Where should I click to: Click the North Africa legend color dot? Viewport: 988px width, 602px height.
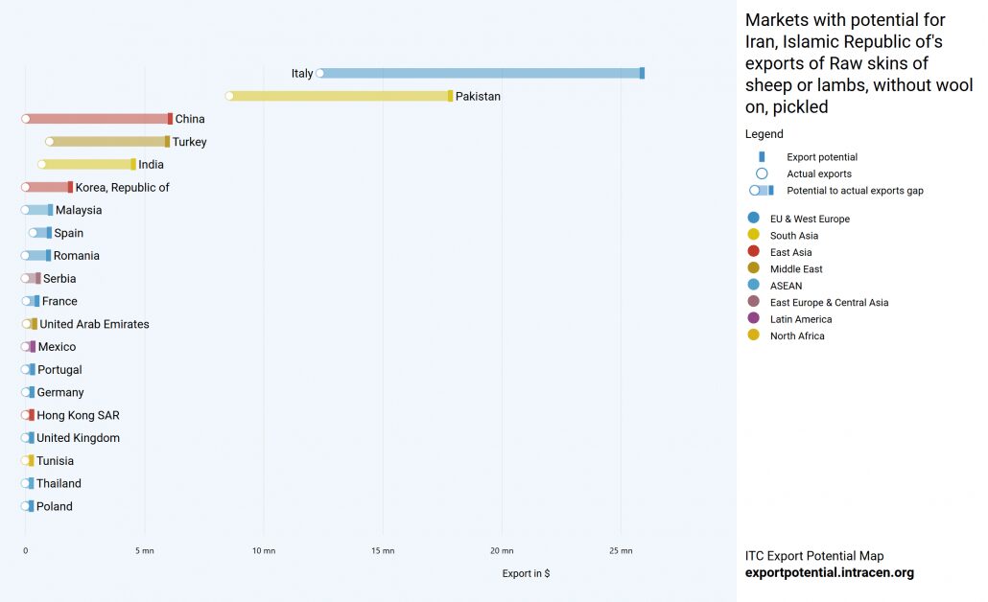pos(753,335)
